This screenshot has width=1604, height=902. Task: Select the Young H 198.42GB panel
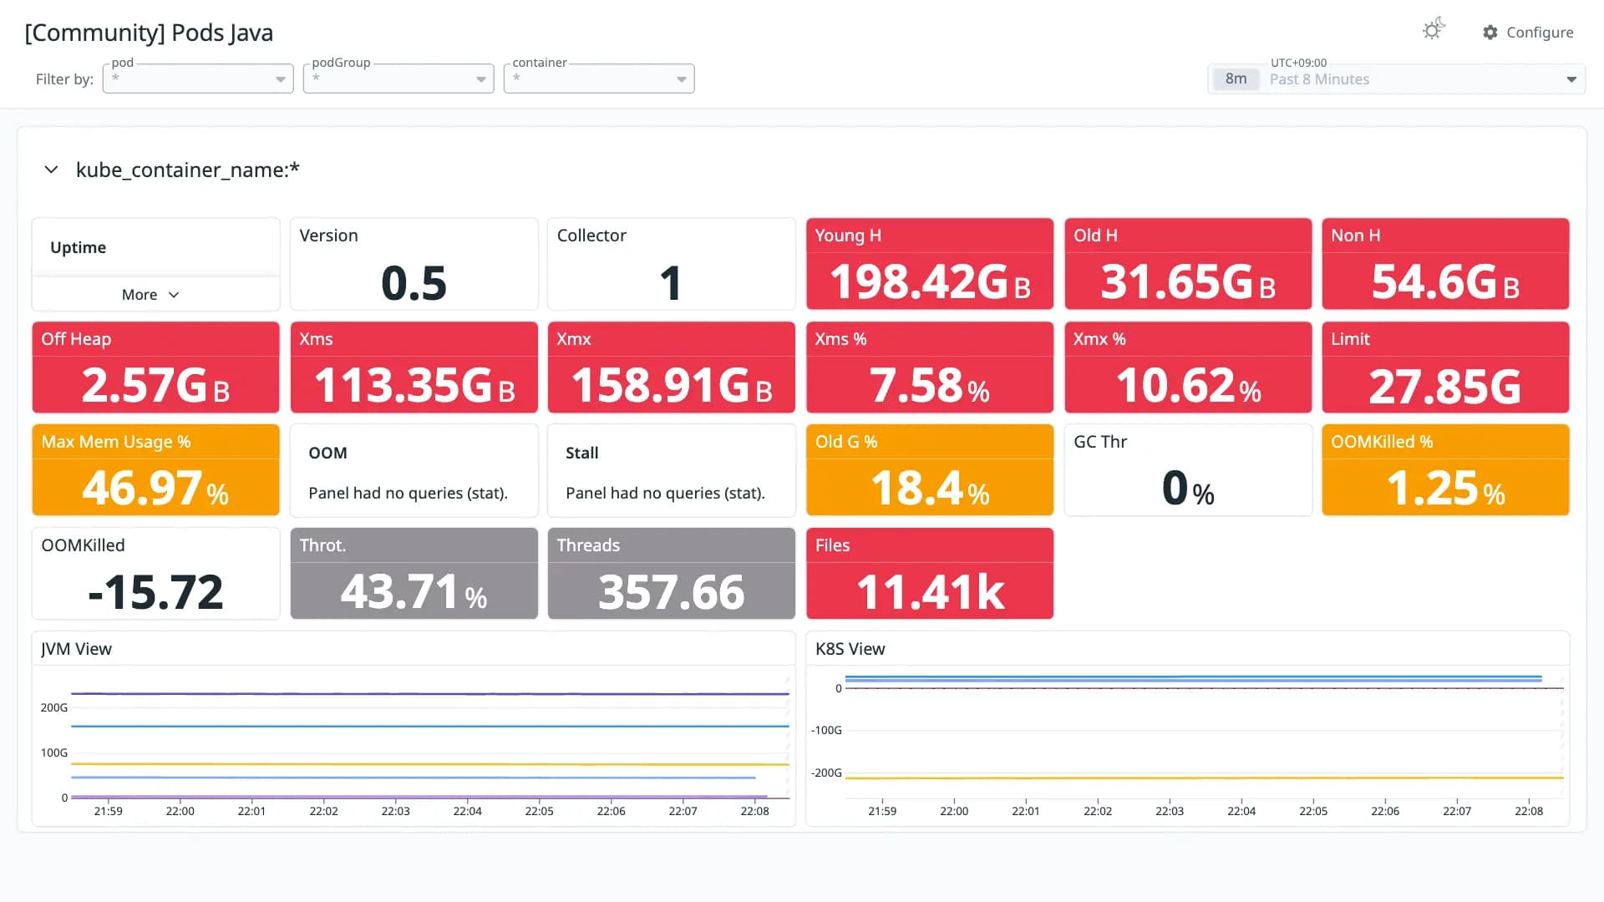point(930,264)
